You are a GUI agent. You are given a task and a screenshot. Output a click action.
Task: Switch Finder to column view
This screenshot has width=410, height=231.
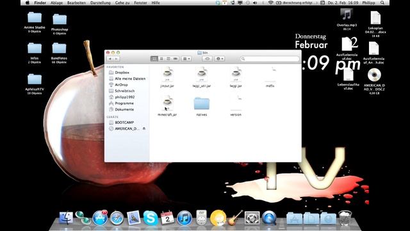168,58
